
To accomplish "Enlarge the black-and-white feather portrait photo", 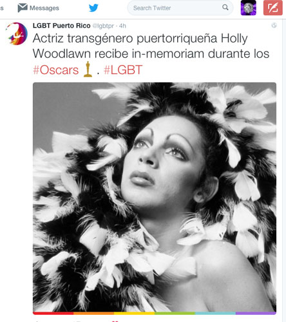I will tap(155, 197).
